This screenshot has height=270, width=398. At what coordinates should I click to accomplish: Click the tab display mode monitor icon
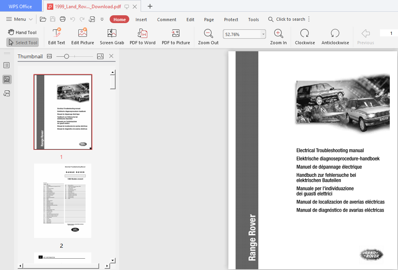127,7
